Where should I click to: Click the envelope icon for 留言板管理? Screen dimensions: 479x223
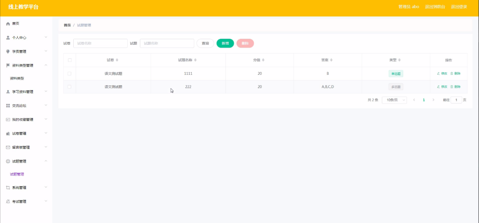coord(8,147)
